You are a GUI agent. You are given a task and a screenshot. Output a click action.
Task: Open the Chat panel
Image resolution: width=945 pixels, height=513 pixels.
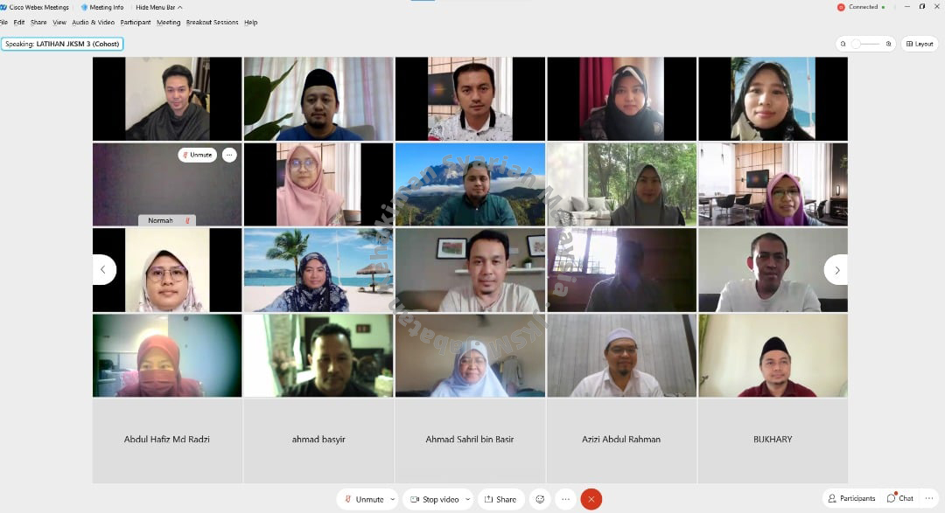(x=900, y=498)
